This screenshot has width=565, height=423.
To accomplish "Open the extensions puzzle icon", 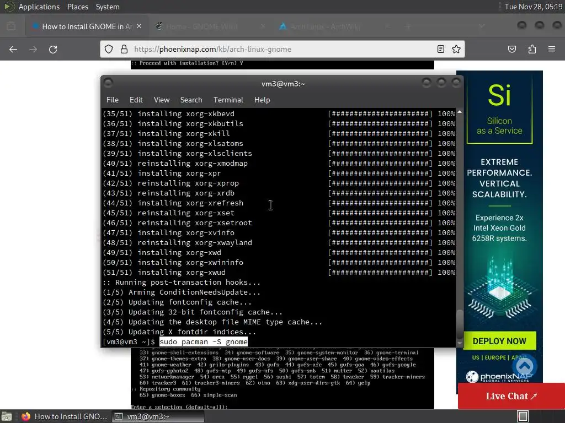I will pyautogui.click(x=532, y=49).
